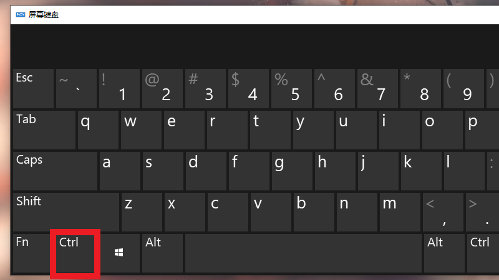
Task: Tap the letter z key
Action: 142,212
